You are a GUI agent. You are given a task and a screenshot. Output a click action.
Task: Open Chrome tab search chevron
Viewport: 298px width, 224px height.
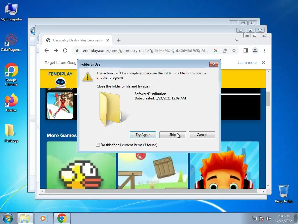pos(237,40)
